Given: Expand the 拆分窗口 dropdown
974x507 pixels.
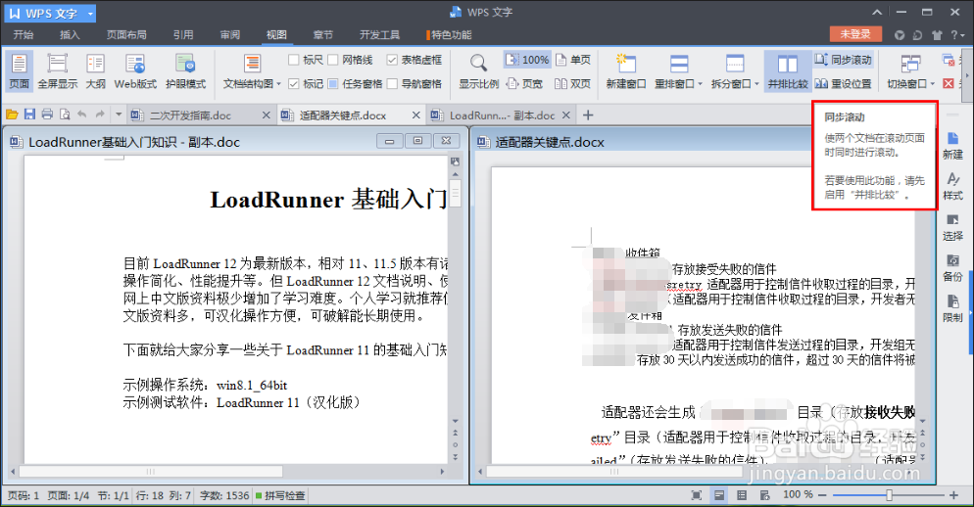Looking at the screenshot, I should [x=756, y=84].
